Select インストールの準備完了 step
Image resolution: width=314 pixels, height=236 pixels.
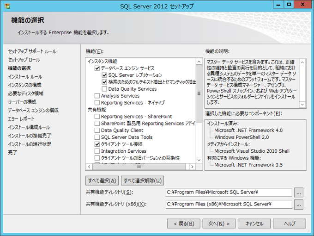click(30, 136)
